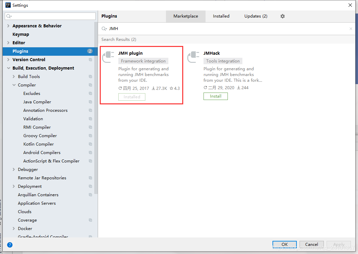The height and width of the screenshot is (254, 358).
Task: Expand the Appearance & Behavior section
Action: tap(8, 26)
